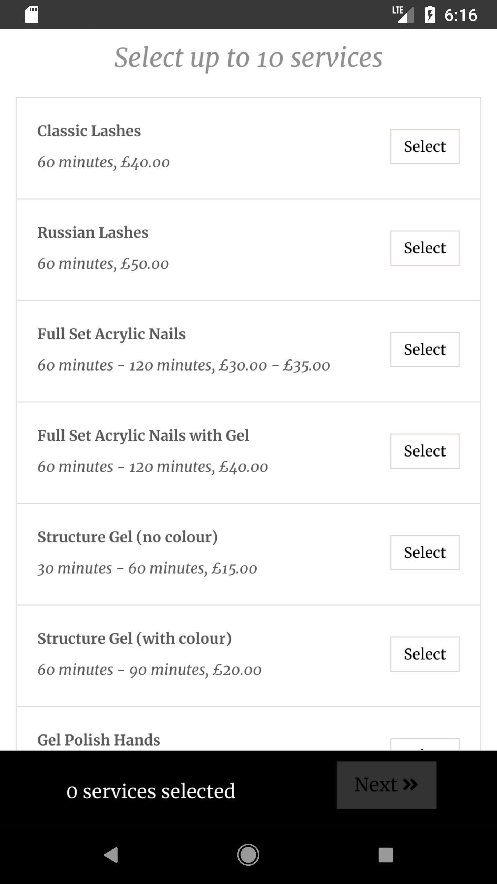Tap the Classic Lashes service name

click(89, 131)
